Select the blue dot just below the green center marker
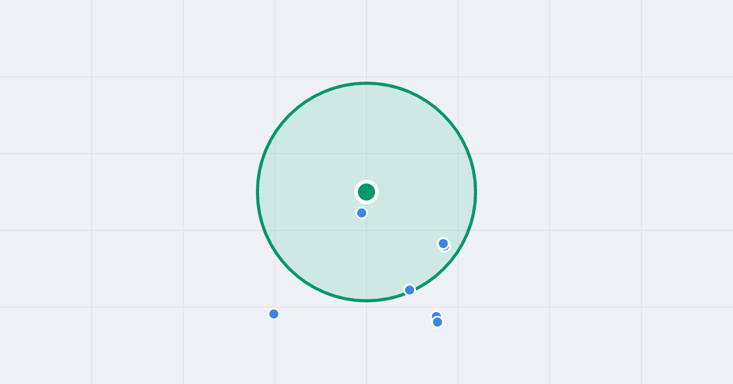 point(362,213)
